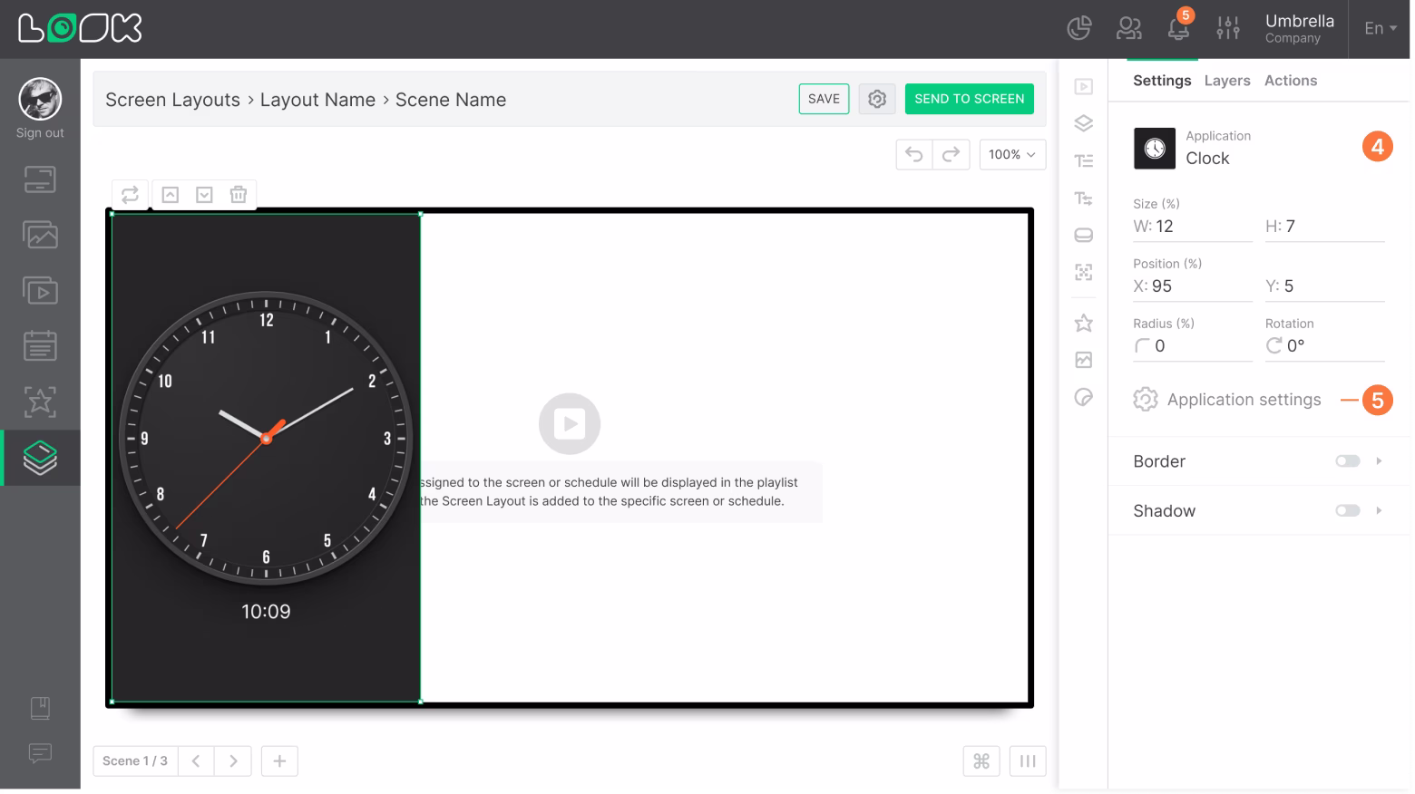
Task: Toggle the column guides icon
Action: [1028, 761]
